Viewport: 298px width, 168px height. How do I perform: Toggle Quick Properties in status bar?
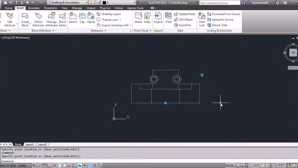click(x=95, y=166)
